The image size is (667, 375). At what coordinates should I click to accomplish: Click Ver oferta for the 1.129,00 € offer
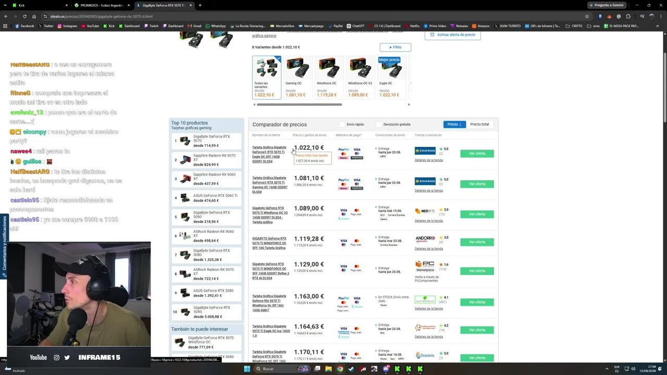477,271
